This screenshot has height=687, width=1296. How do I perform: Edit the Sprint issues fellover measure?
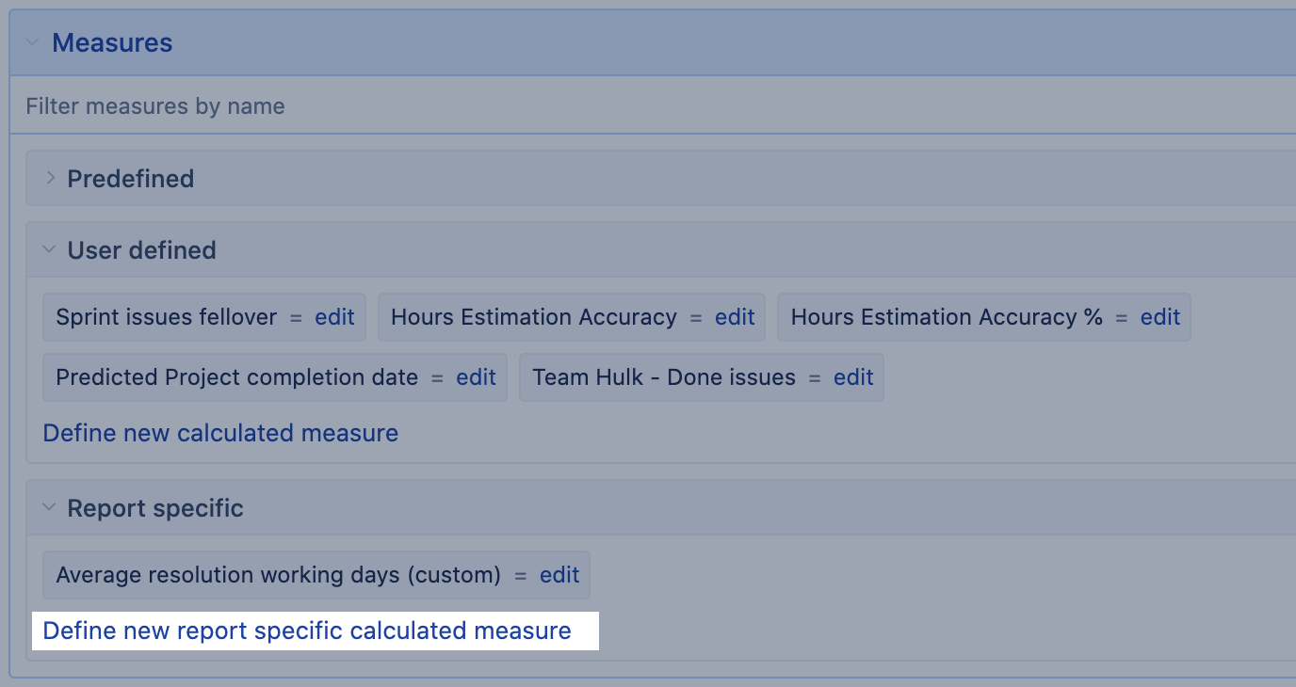pyautogui.click(x=334, y=317)
